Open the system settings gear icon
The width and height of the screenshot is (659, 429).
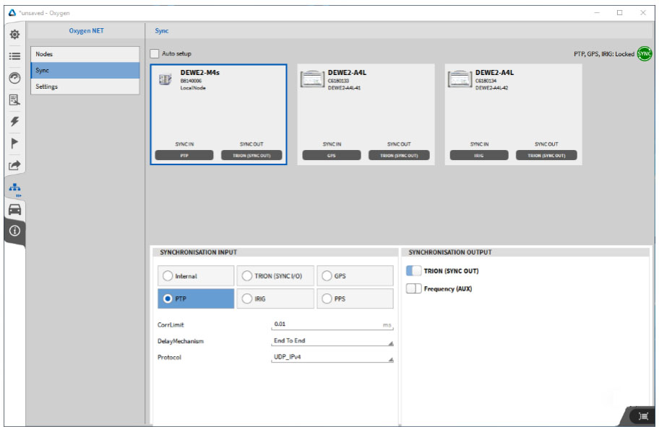point(14,34)
